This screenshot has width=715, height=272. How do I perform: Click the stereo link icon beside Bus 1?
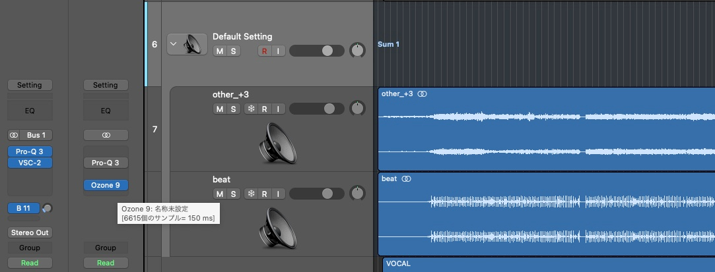click(x=15, y=135)
